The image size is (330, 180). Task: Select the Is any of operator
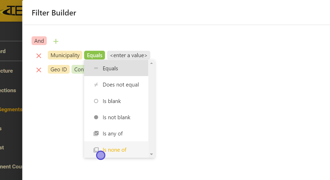pyautogui.click(x=113, y=134)
